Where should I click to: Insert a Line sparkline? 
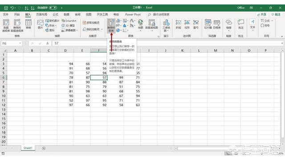[178, 24]
